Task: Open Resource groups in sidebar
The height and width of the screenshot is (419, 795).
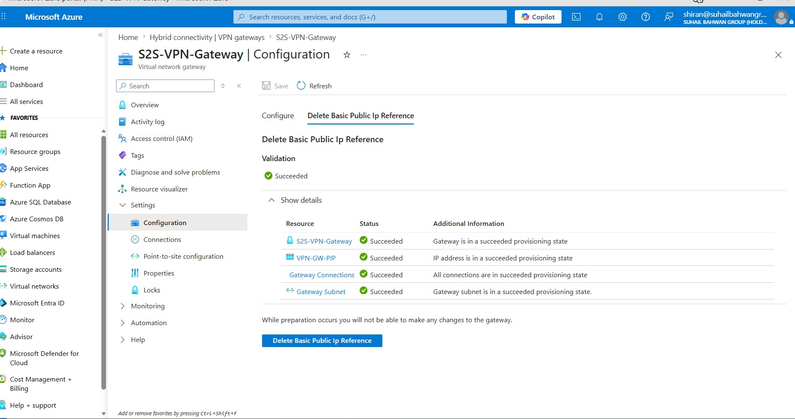Action: 35,151
